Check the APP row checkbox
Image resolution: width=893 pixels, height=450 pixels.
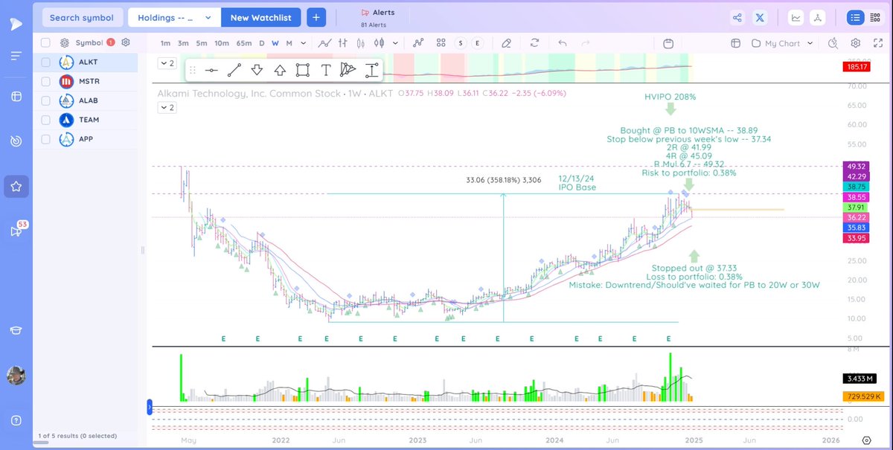[x=46, y=139]
